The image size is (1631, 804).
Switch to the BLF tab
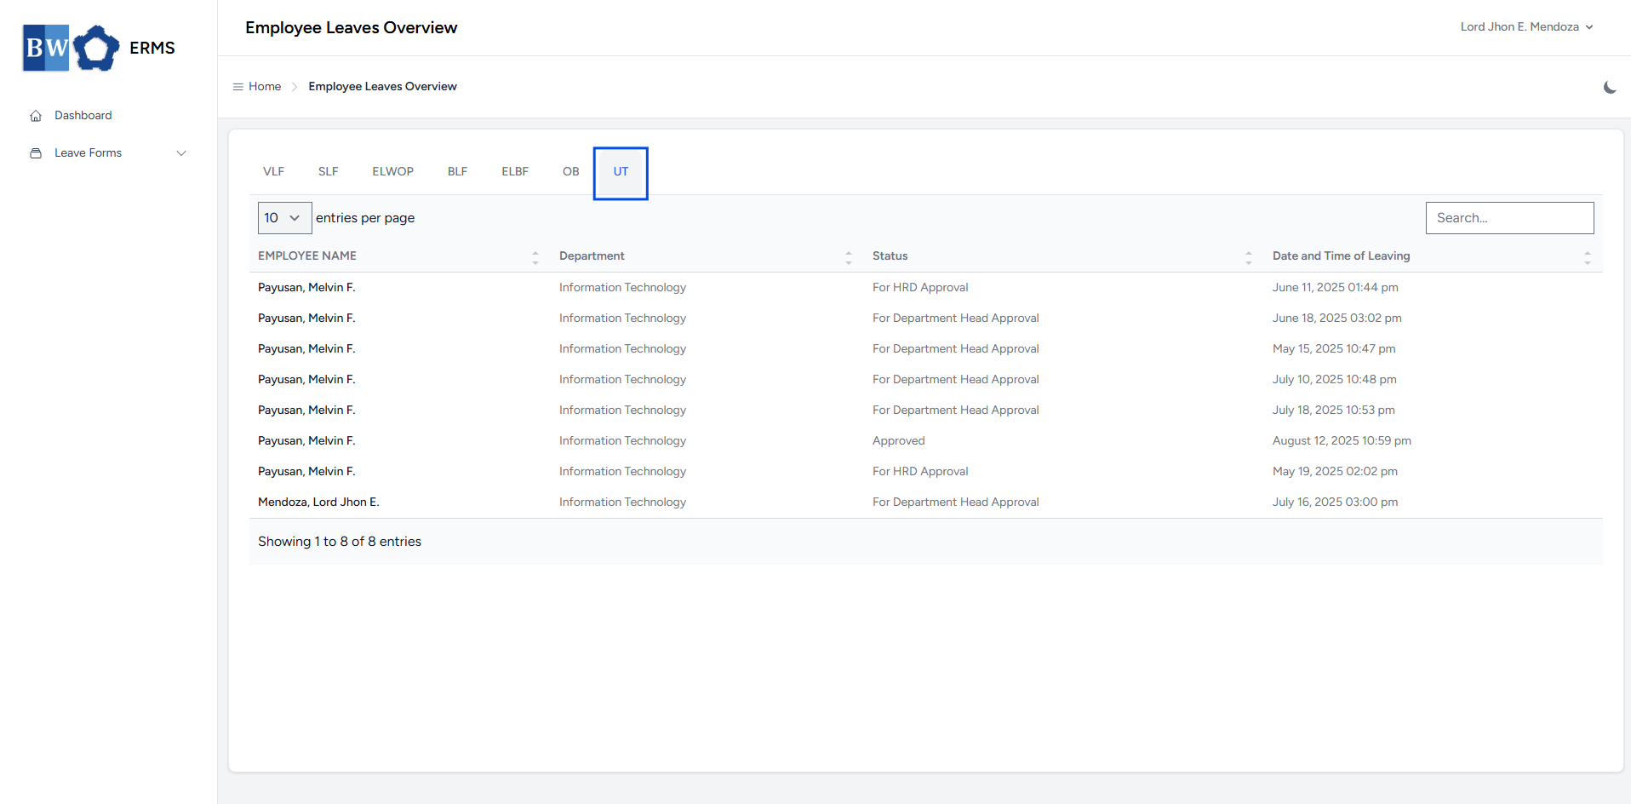tap(458, 172)
